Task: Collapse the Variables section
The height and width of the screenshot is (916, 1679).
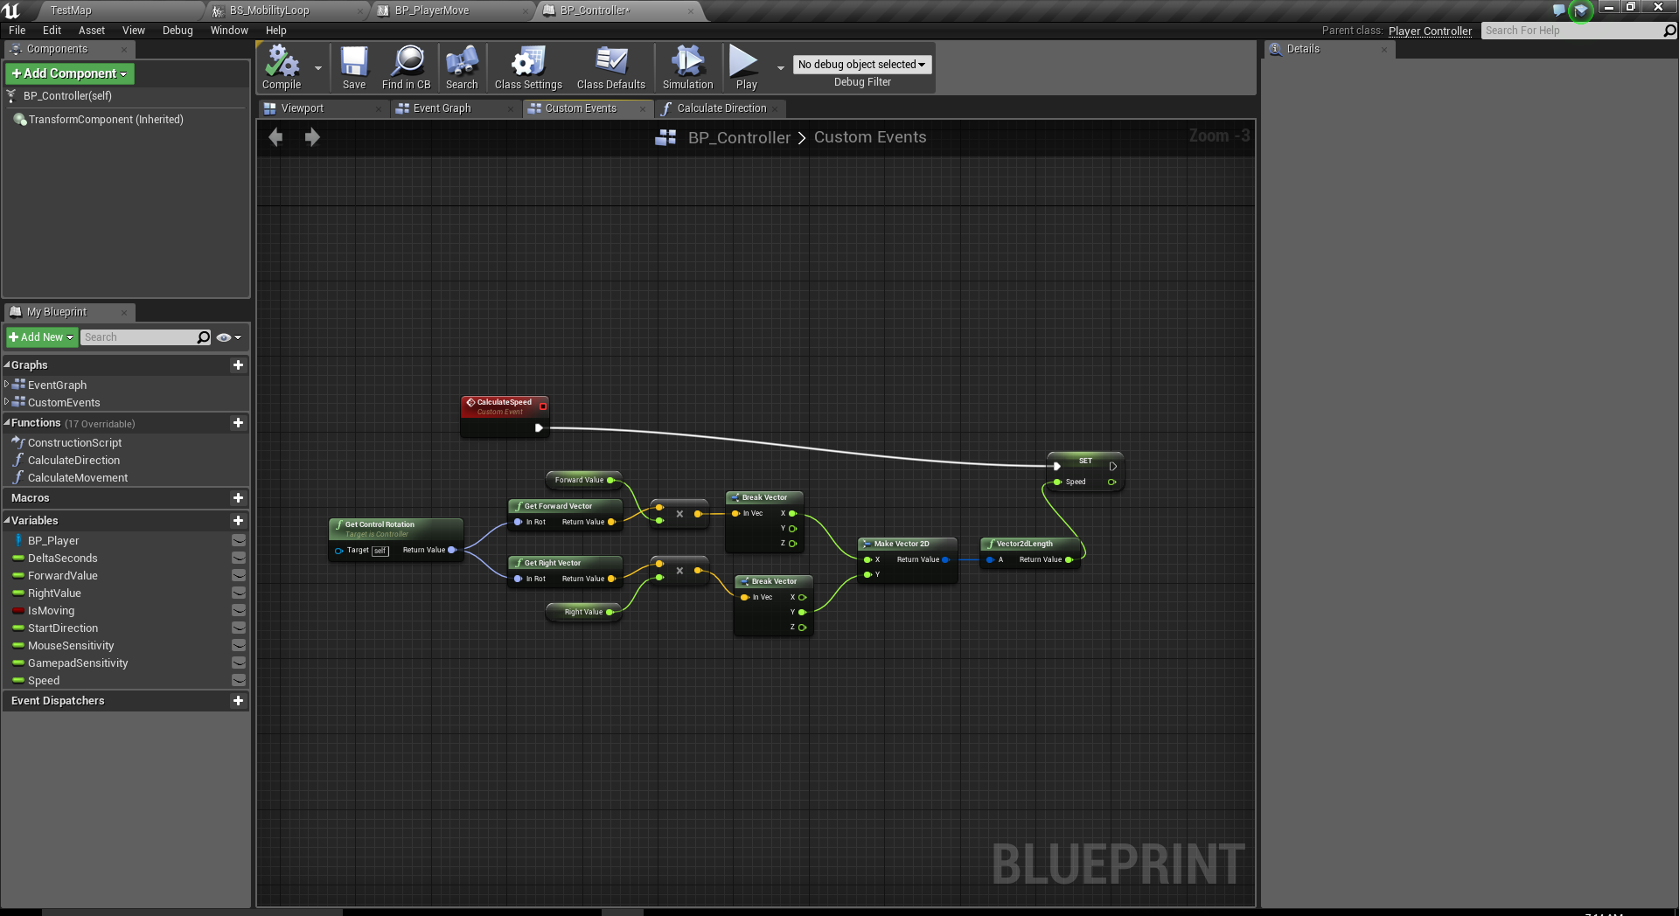Action: point(8,521)
